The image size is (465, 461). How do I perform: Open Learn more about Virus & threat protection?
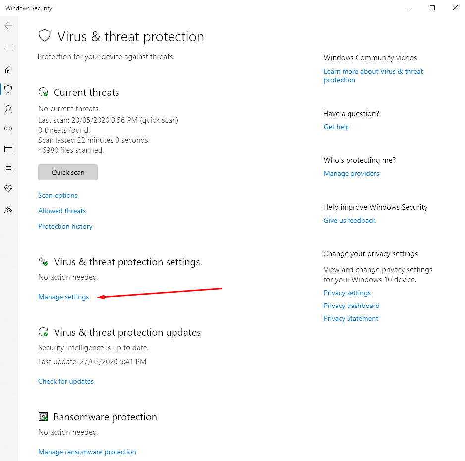pyautogui.click(x=373, y=76)
